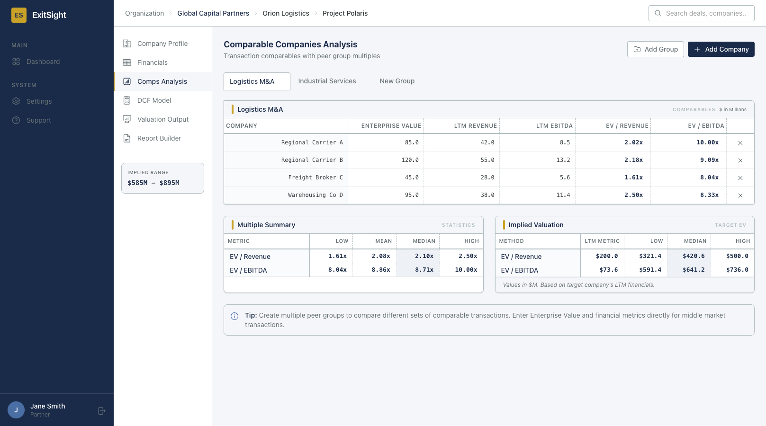Click the Add Group button
The height and width of the screenshot is (426, 766).
(655, 49)
